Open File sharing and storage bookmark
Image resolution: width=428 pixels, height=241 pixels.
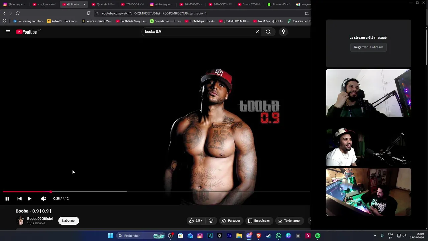[28, 21]
